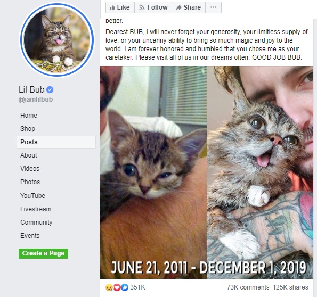This screenshot has width=317, height=297.
Task: Go to Livestream section
Action: [36, 209]
